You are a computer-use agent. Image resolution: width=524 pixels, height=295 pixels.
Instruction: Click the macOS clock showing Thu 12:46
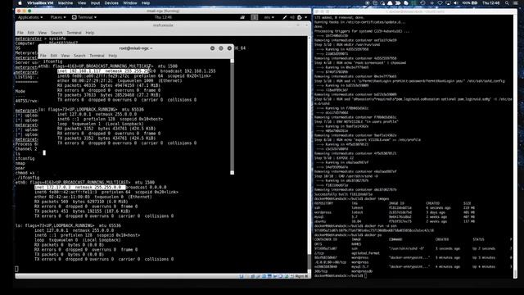[491, 3]
